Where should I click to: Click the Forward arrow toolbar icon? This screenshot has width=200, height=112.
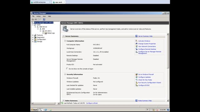(36, 19)
